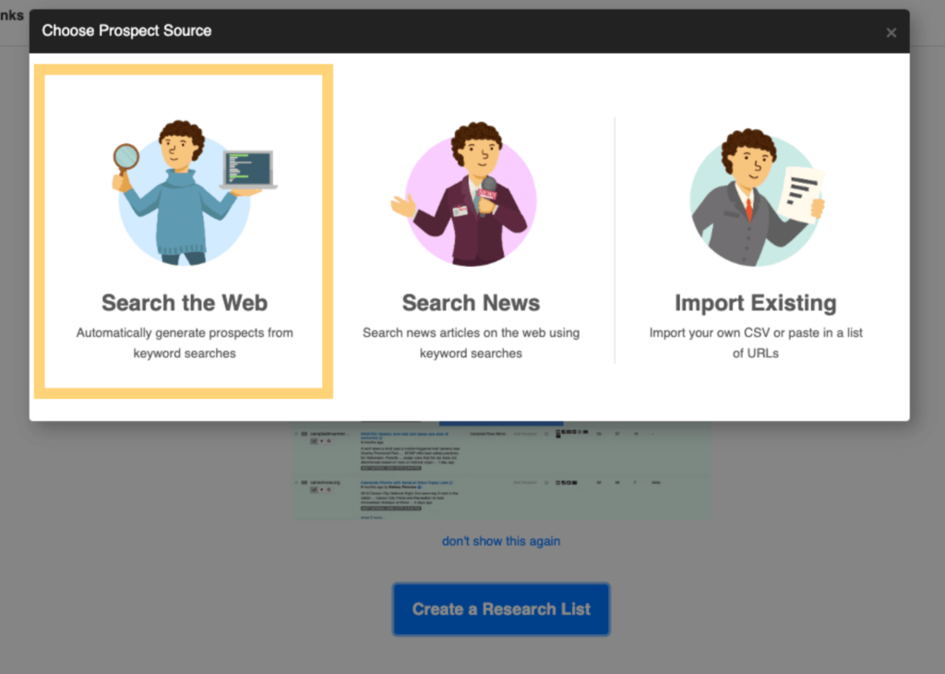The image size is (945, 674).
Task: Click the refresh icon under the first prospect row
Action: tap(329, 441)
